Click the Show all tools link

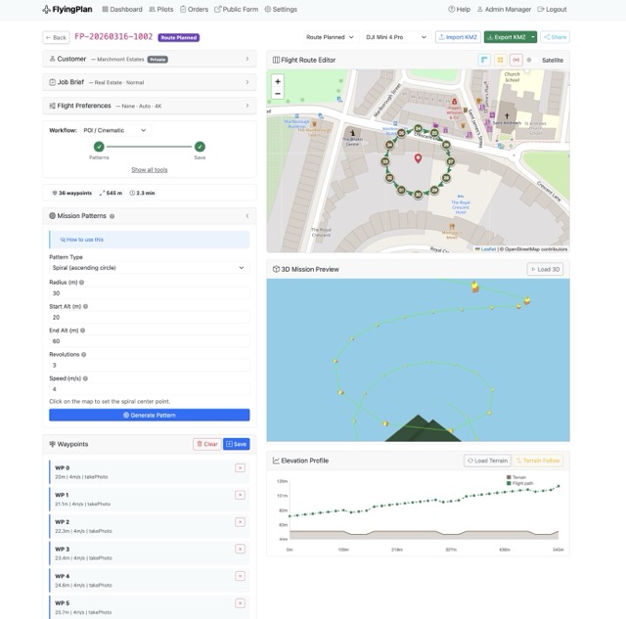click(x=149, y=169)
